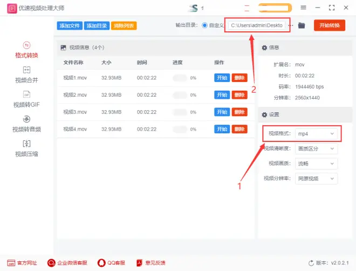The height and width of the screenshot is (271, 356).
Task: Click the maximize window icon
Action: 332,8
